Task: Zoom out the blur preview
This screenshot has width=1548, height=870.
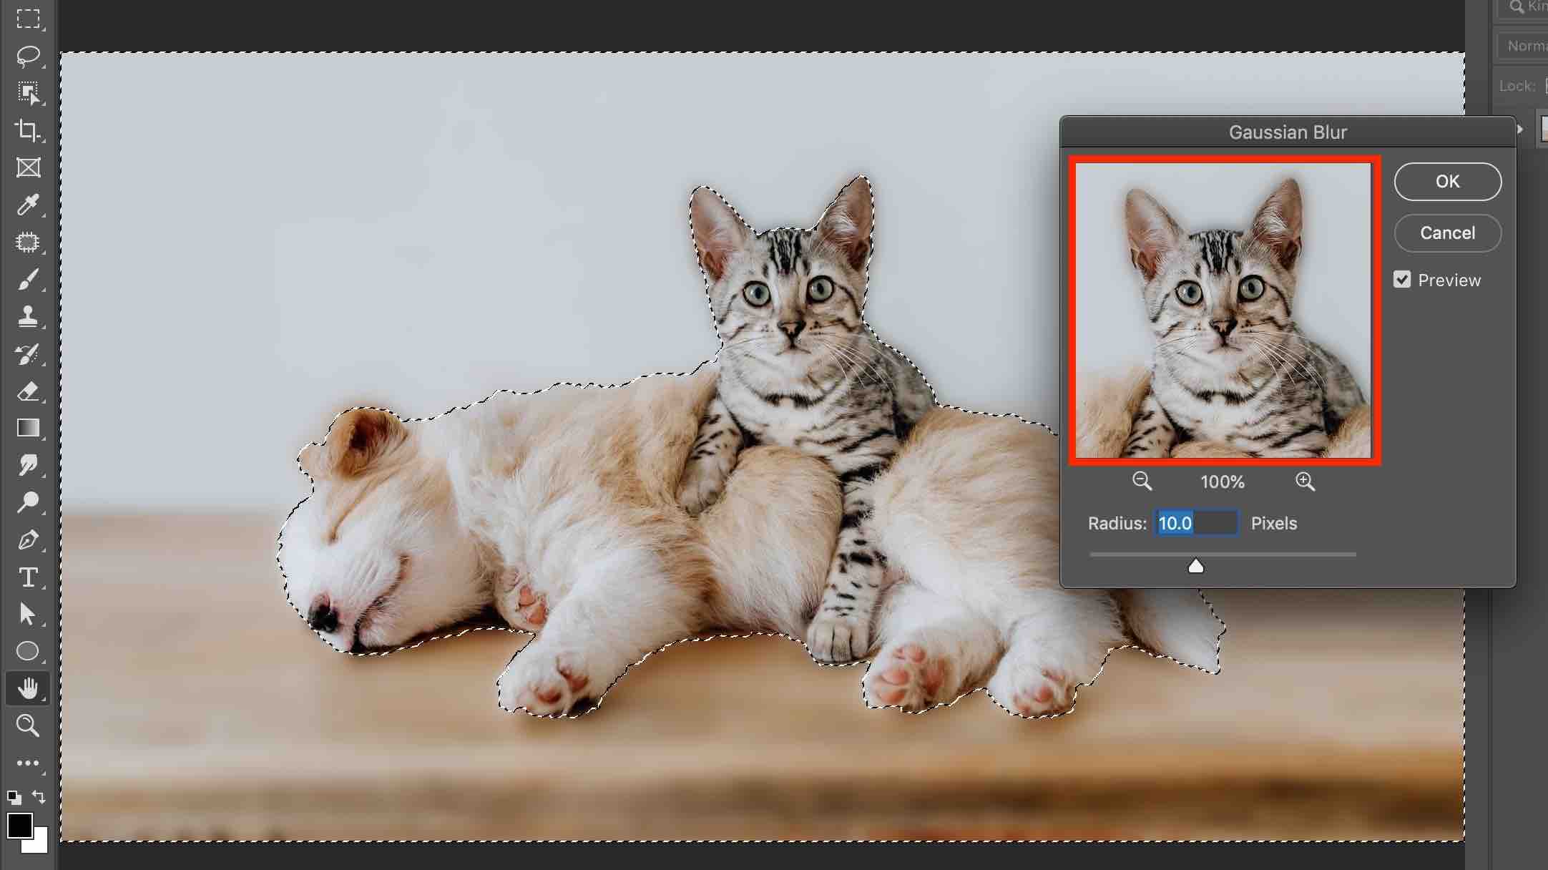Action: click(x=1142, y=482)
